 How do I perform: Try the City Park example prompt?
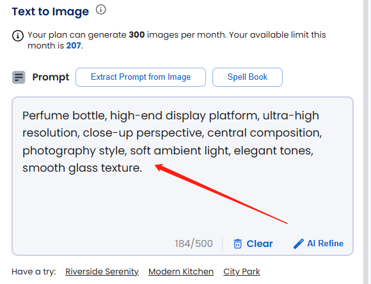(x=242, y=272)
